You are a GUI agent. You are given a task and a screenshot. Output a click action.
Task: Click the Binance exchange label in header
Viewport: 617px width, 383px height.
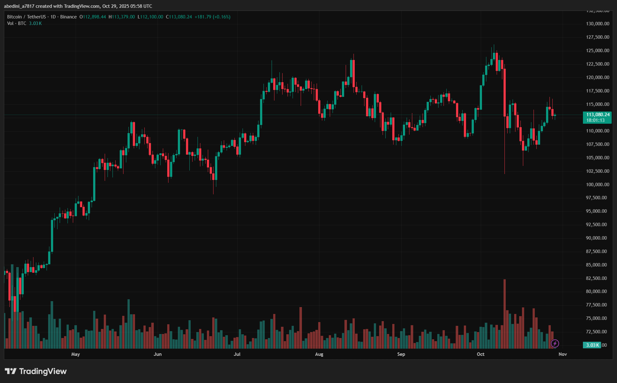(68, 17)
